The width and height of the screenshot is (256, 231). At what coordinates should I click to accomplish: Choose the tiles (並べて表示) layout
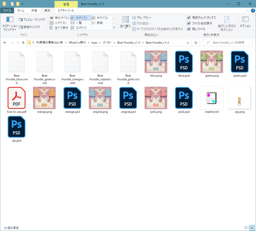59,28
